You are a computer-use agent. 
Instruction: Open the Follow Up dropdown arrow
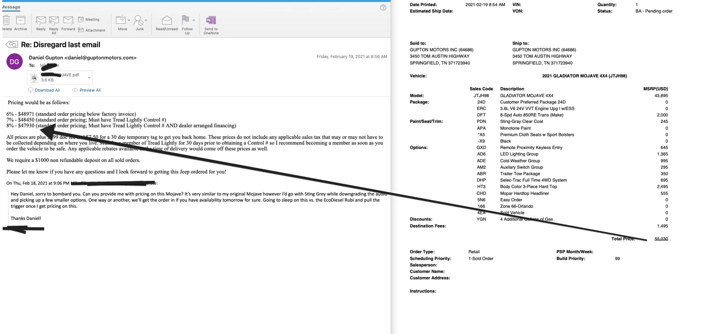pos(194,20)
